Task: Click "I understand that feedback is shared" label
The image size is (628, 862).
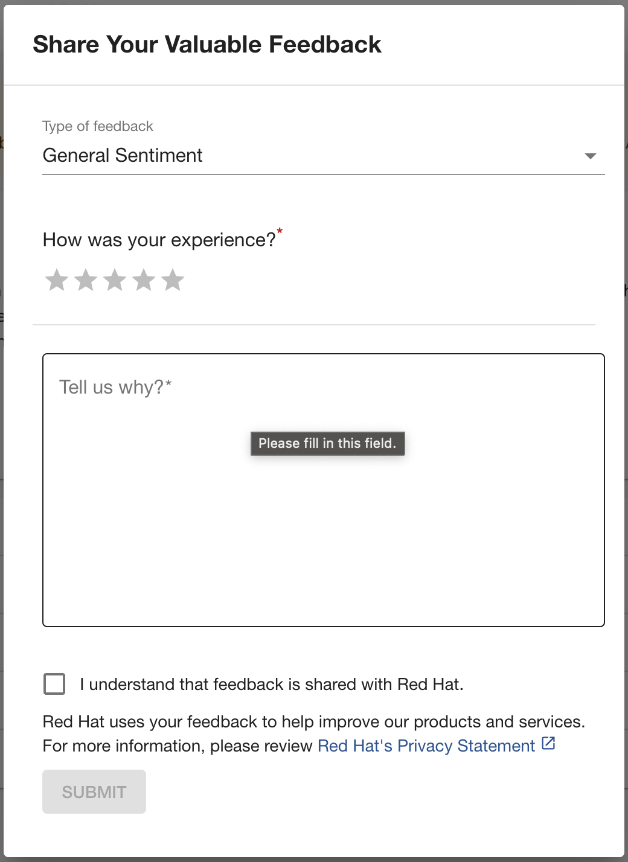Action: click(272, 685)
